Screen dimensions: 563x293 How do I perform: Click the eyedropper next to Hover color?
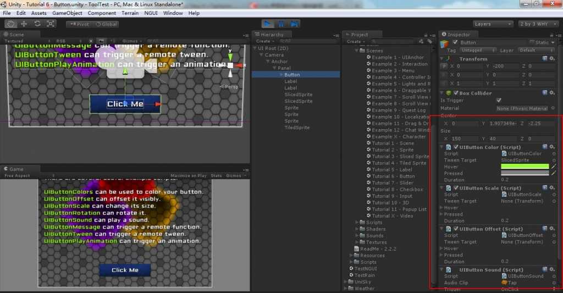554,167
